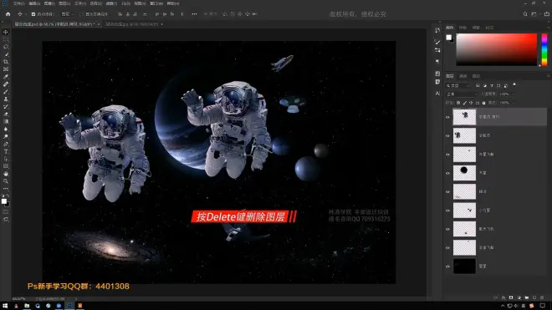Activate the Zoom magnifier tool
552x310 pixels.
click(6, 181)
